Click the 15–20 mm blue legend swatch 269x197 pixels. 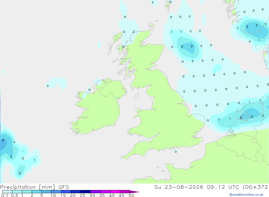66,192
